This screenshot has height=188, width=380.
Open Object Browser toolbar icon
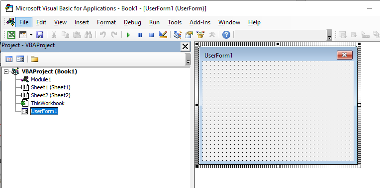200,35
